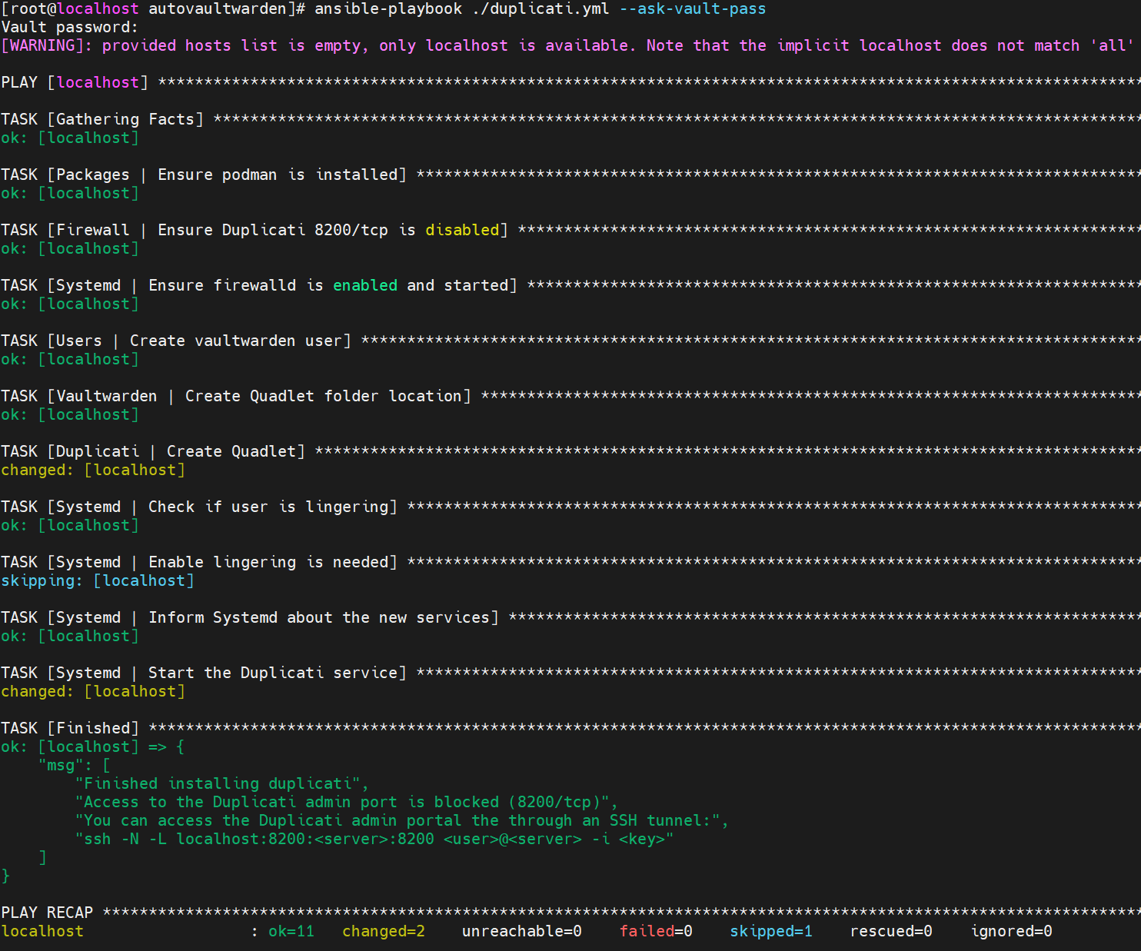Click the admin port blocked (8200/tcp) message
This screenshot has height=951, width=1141.
[x=347, y=803]
